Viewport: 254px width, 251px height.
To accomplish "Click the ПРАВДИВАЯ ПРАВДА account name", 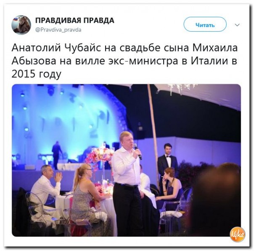I will (x=75, y=21).
